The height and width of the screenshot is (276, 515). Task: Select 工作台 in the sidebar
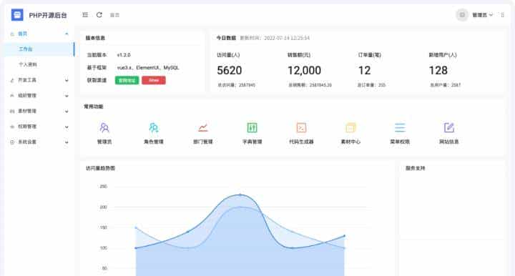click(x=39, y=49)
